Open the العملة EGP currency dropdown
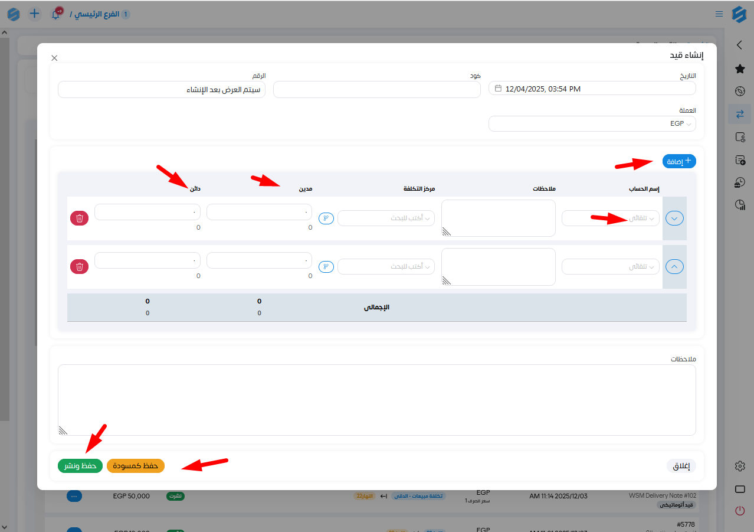 592,123
